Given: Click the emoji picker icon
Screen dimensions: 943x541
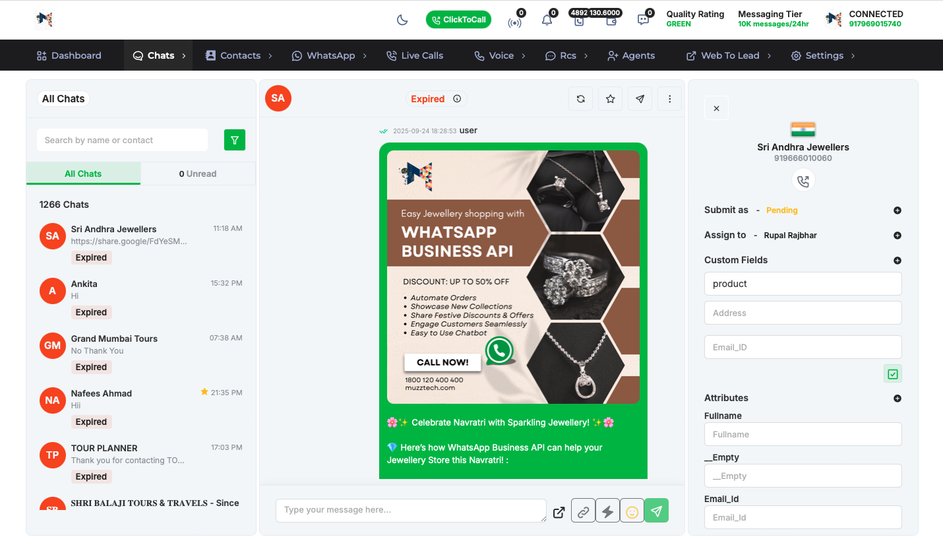Looking at the screenshot, I should [x=632, y=512].
